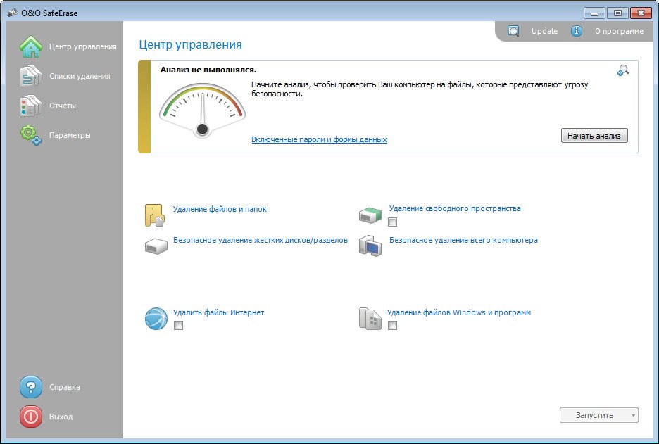
Task: Click the Начать анализ button
Action: tap(594, 136)
